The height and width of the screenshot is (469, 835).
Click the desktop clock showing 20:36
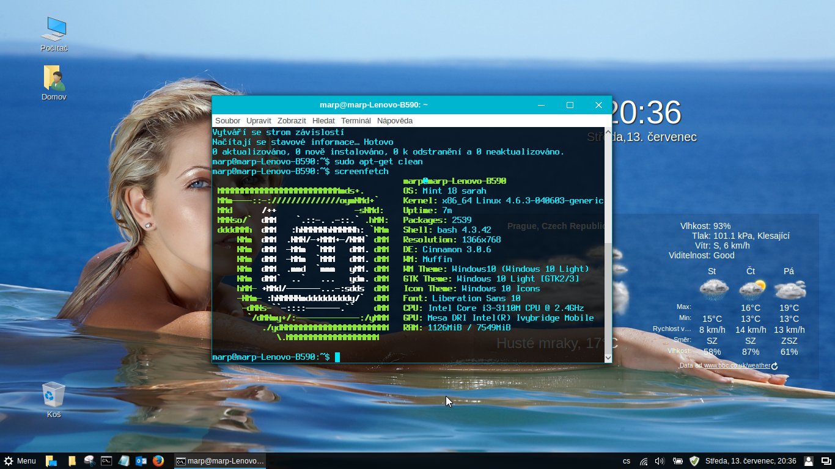pos(646,112)
